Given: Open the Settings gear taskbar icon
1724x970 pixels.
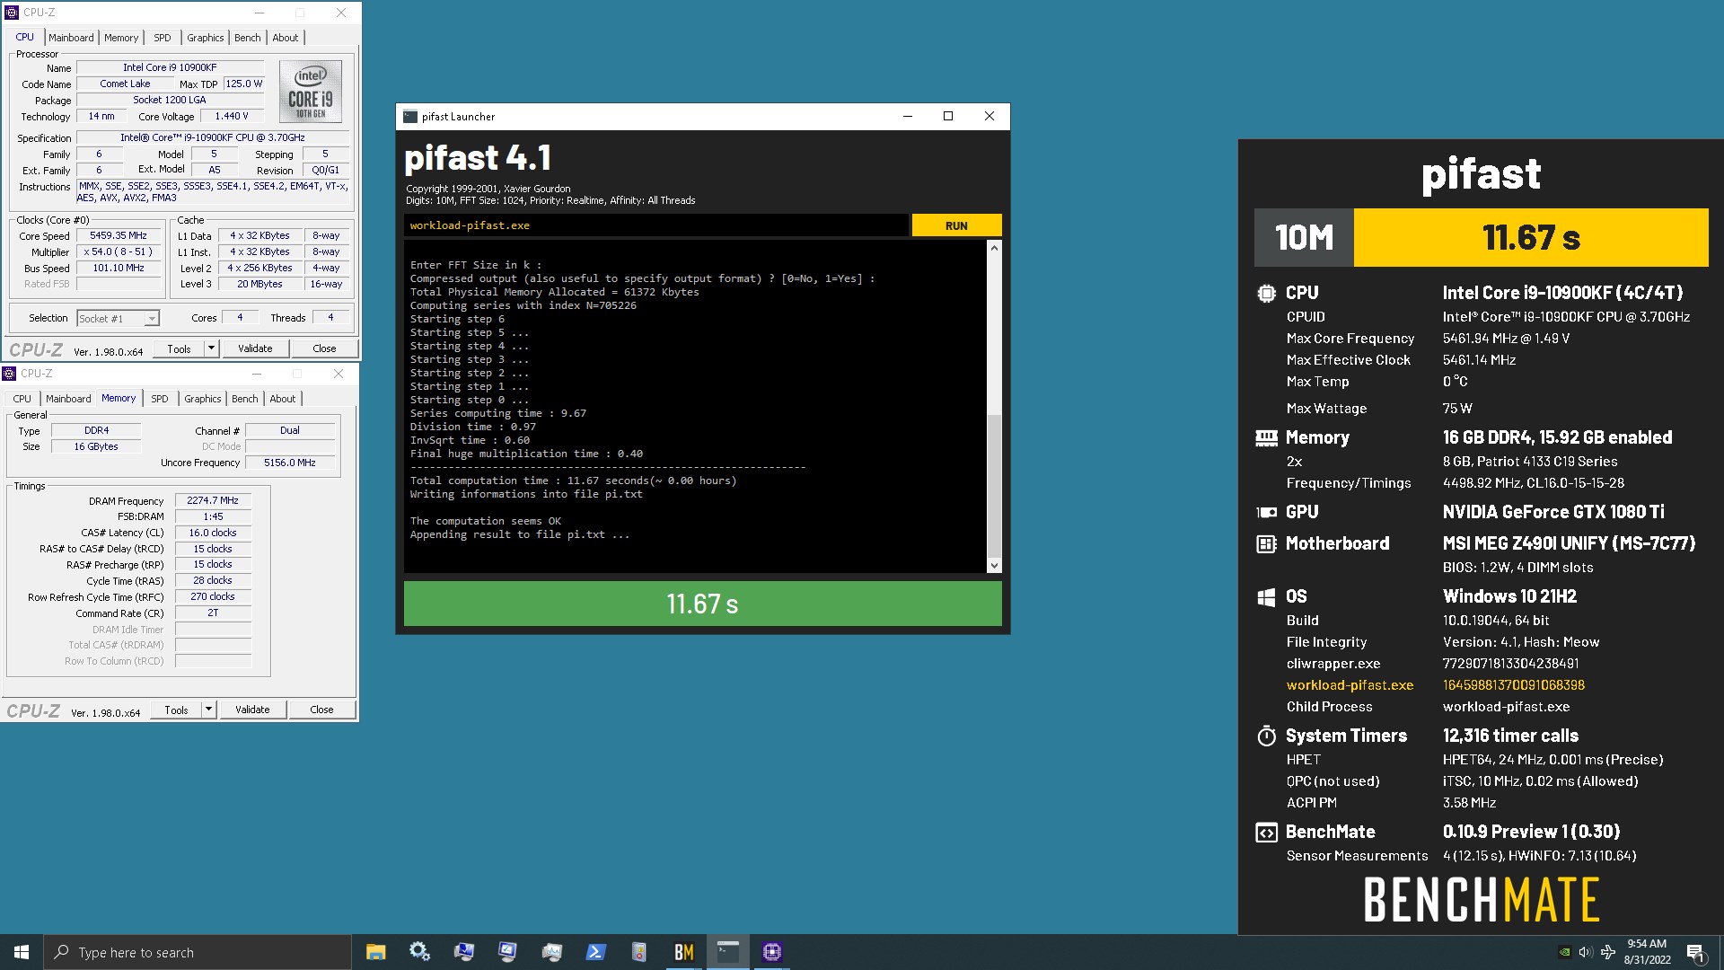Looking at the screenshot, I should click(x=419, y=952).
